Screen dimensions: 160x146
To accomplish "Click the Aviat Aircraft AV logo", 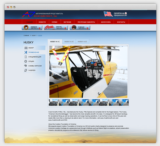I will coord(29,14).
